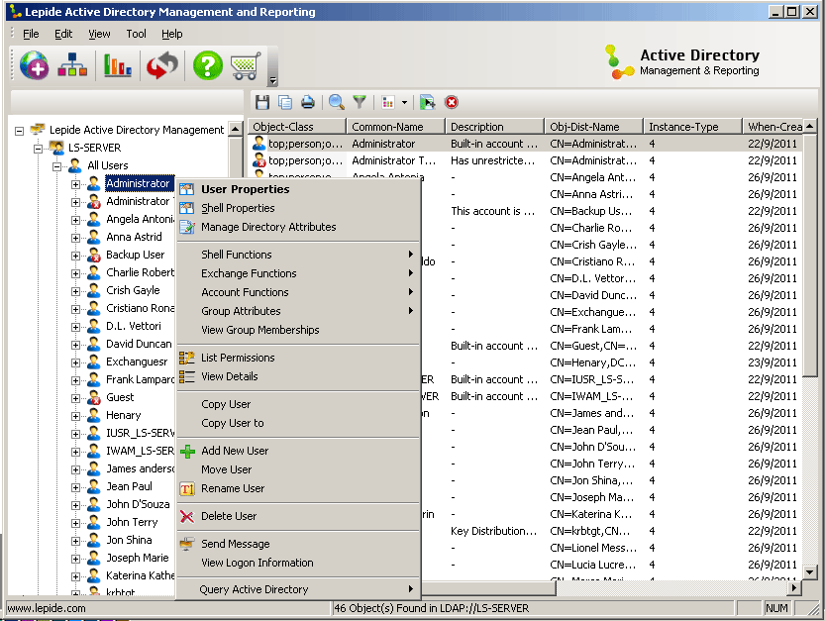Open the Print dialog from the toolbar
Viewport: 825px width, 621px height.
click(x=305, y=101)
